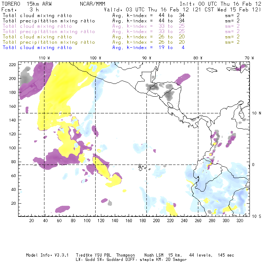Click the "80 W" longitude label

[x=198, y=58]
